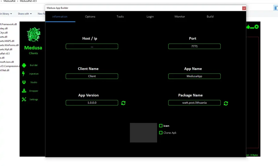Go to the Monitor tab
The image size is (278, 166).
[x=180, y=17]
